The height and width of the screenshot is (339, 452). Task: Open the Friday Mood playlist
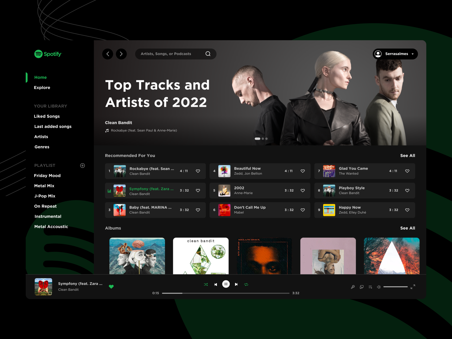[47, 176]
